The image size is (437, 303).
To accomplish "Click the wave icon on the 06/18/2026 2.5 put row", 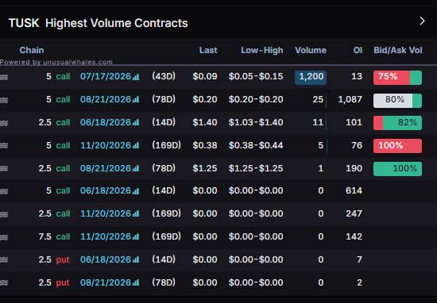I will 4,260.
